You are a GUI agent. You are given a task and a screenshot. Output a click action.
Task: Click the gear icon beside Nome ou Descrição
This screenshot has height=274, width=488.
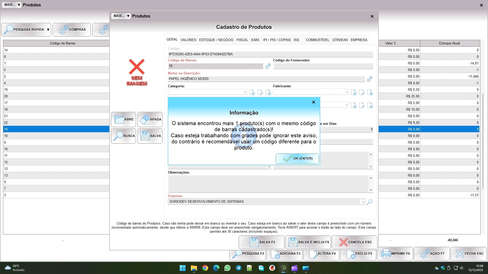pos(369,79)
